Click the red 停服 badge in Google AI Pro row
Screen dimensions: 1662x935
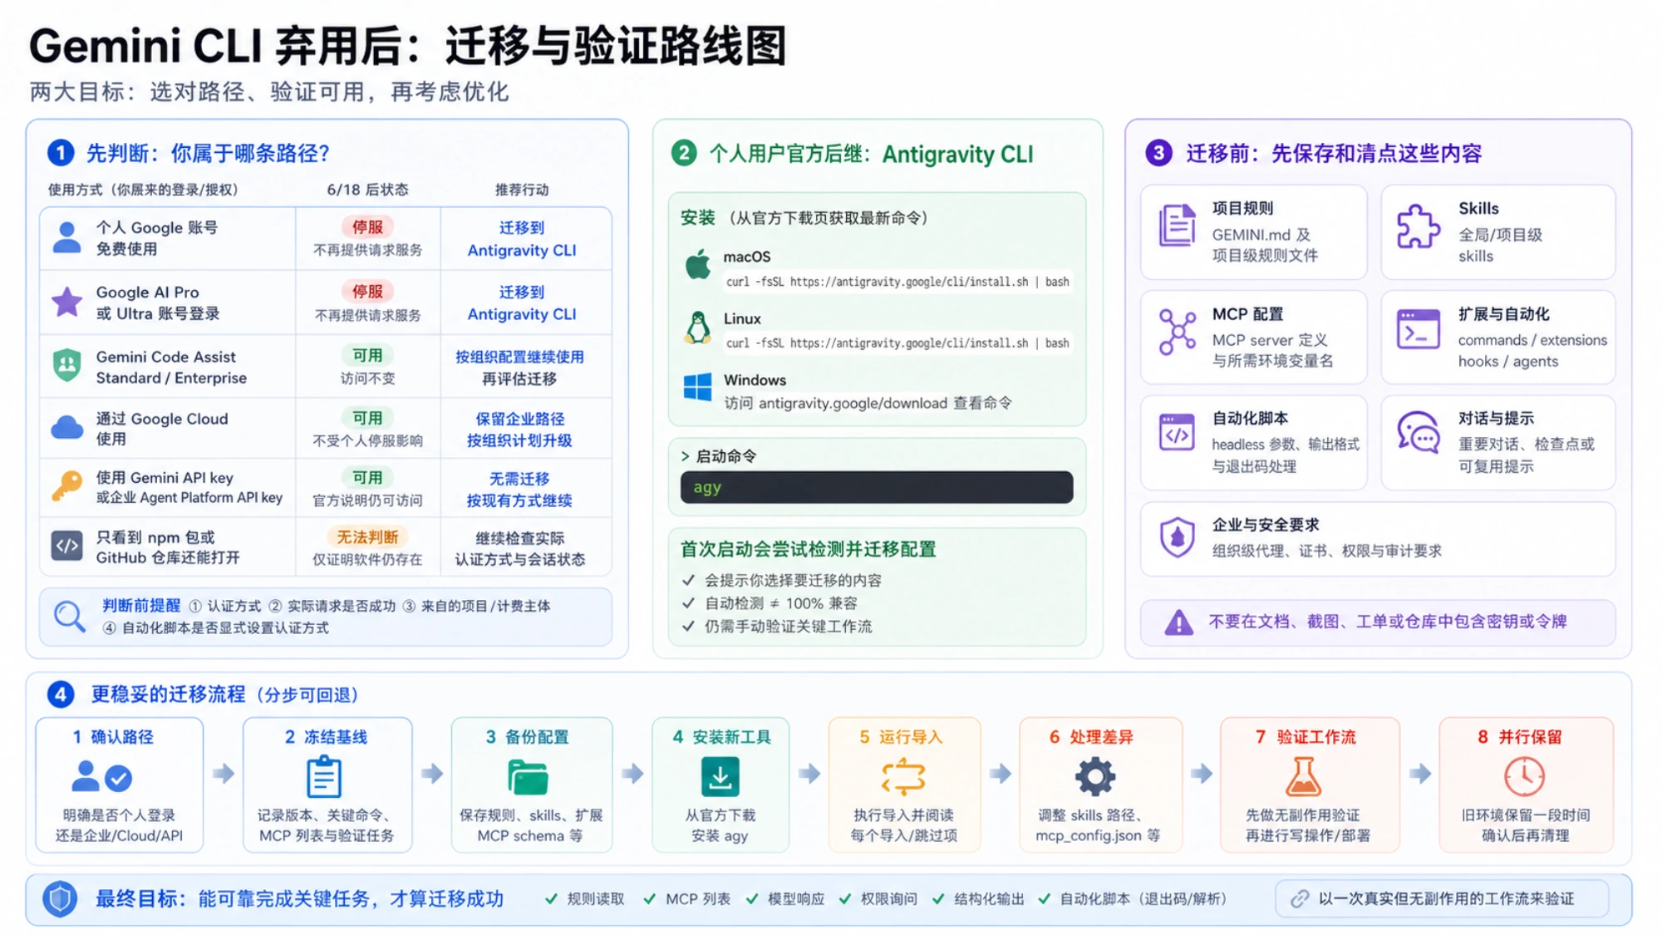(x=367, y=292)
